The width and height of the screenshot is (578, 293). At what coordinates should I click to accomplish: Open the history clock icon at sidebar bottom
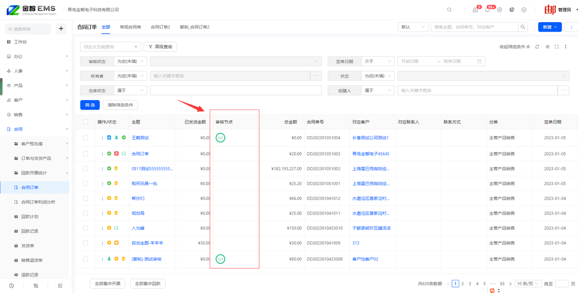(x=11, y=286)
